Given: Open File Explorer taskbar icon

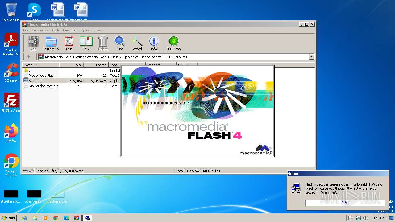Looking at the screenshot, I should (x=35, y=218).
